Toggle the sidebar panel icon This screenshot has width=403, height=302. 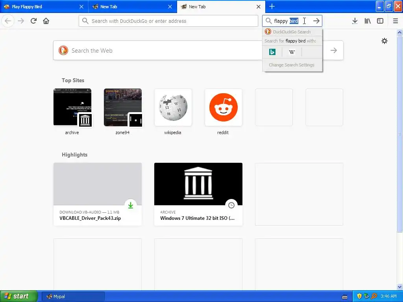(380, 21)
